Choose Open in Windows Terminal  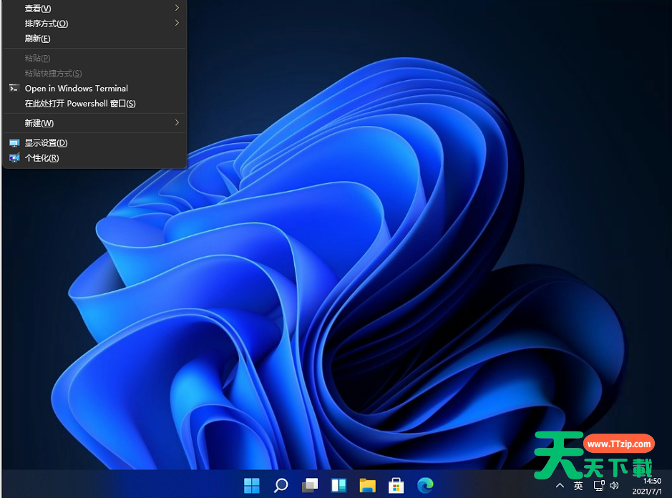76,89
